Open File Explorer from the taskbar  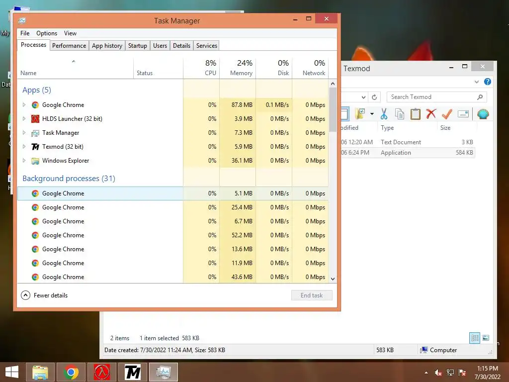point(40,372)
